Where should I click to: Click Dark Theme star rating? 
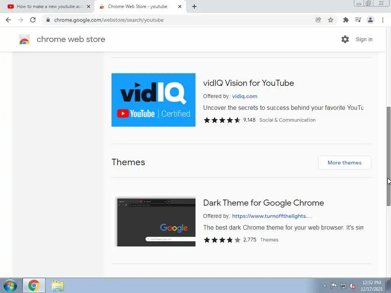[222, 240]
